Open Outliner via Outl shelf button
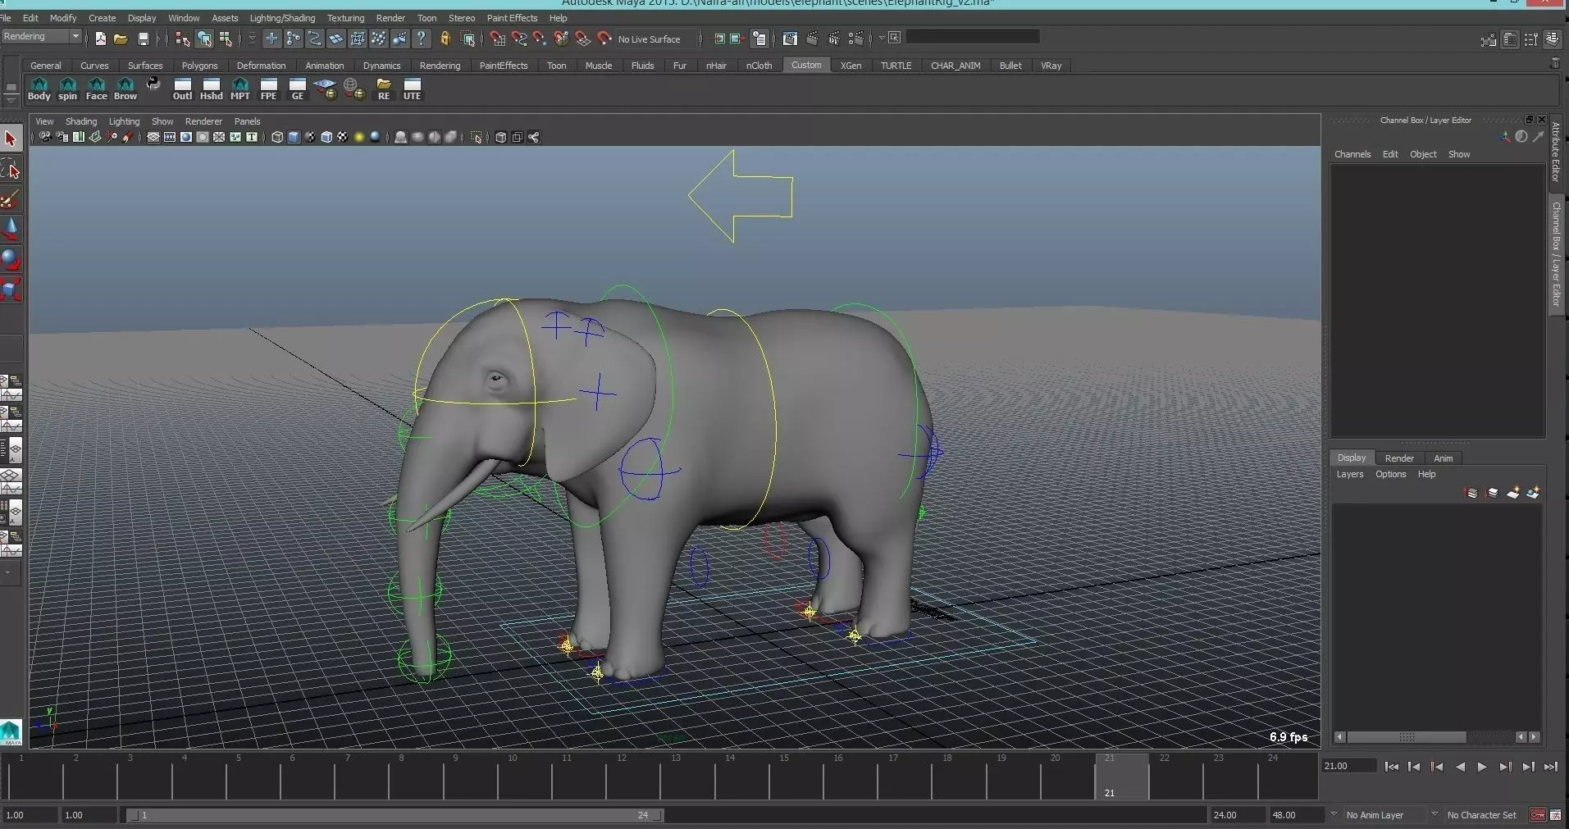 tap(183, 89)
